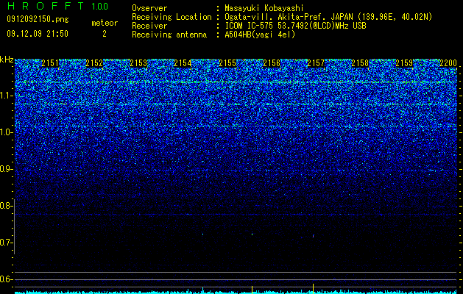Click the 2153 time marker

(138, 63)
